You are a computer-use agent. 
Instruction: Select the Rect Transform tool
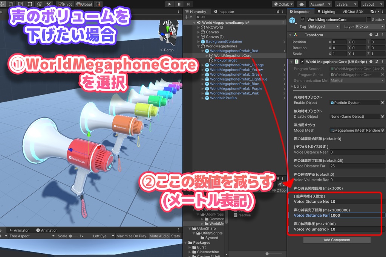coord(29,4)
